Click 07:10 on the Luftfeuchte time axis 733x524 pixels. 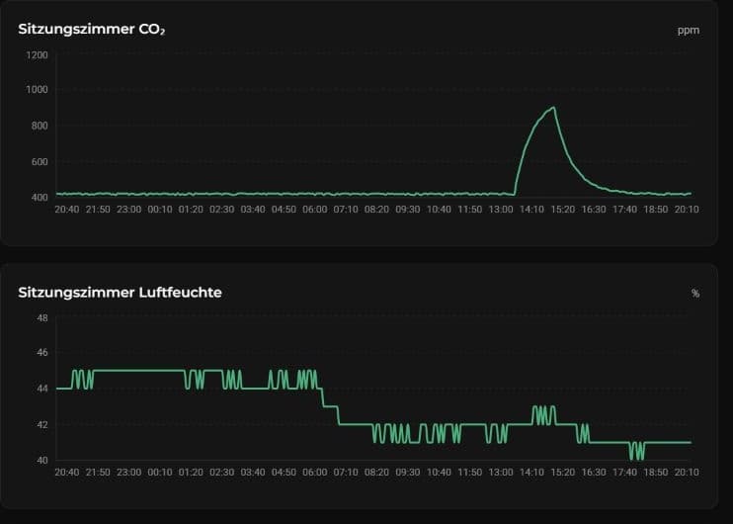(x=346, y=473)
